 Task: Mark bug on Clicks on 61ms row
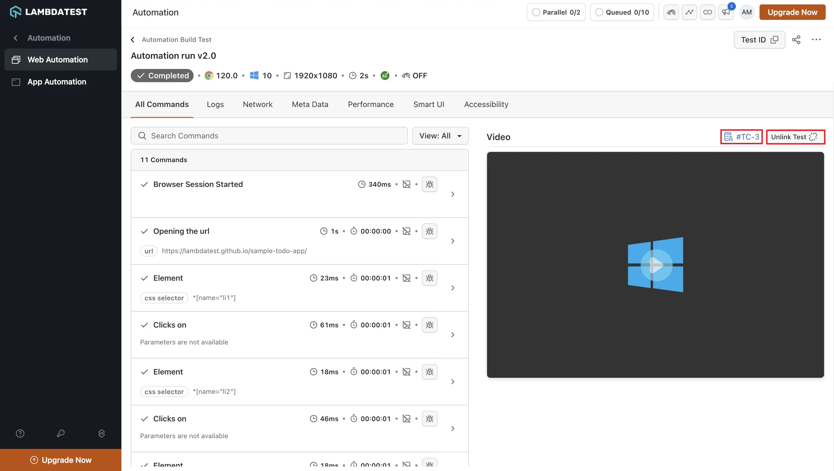430,325
